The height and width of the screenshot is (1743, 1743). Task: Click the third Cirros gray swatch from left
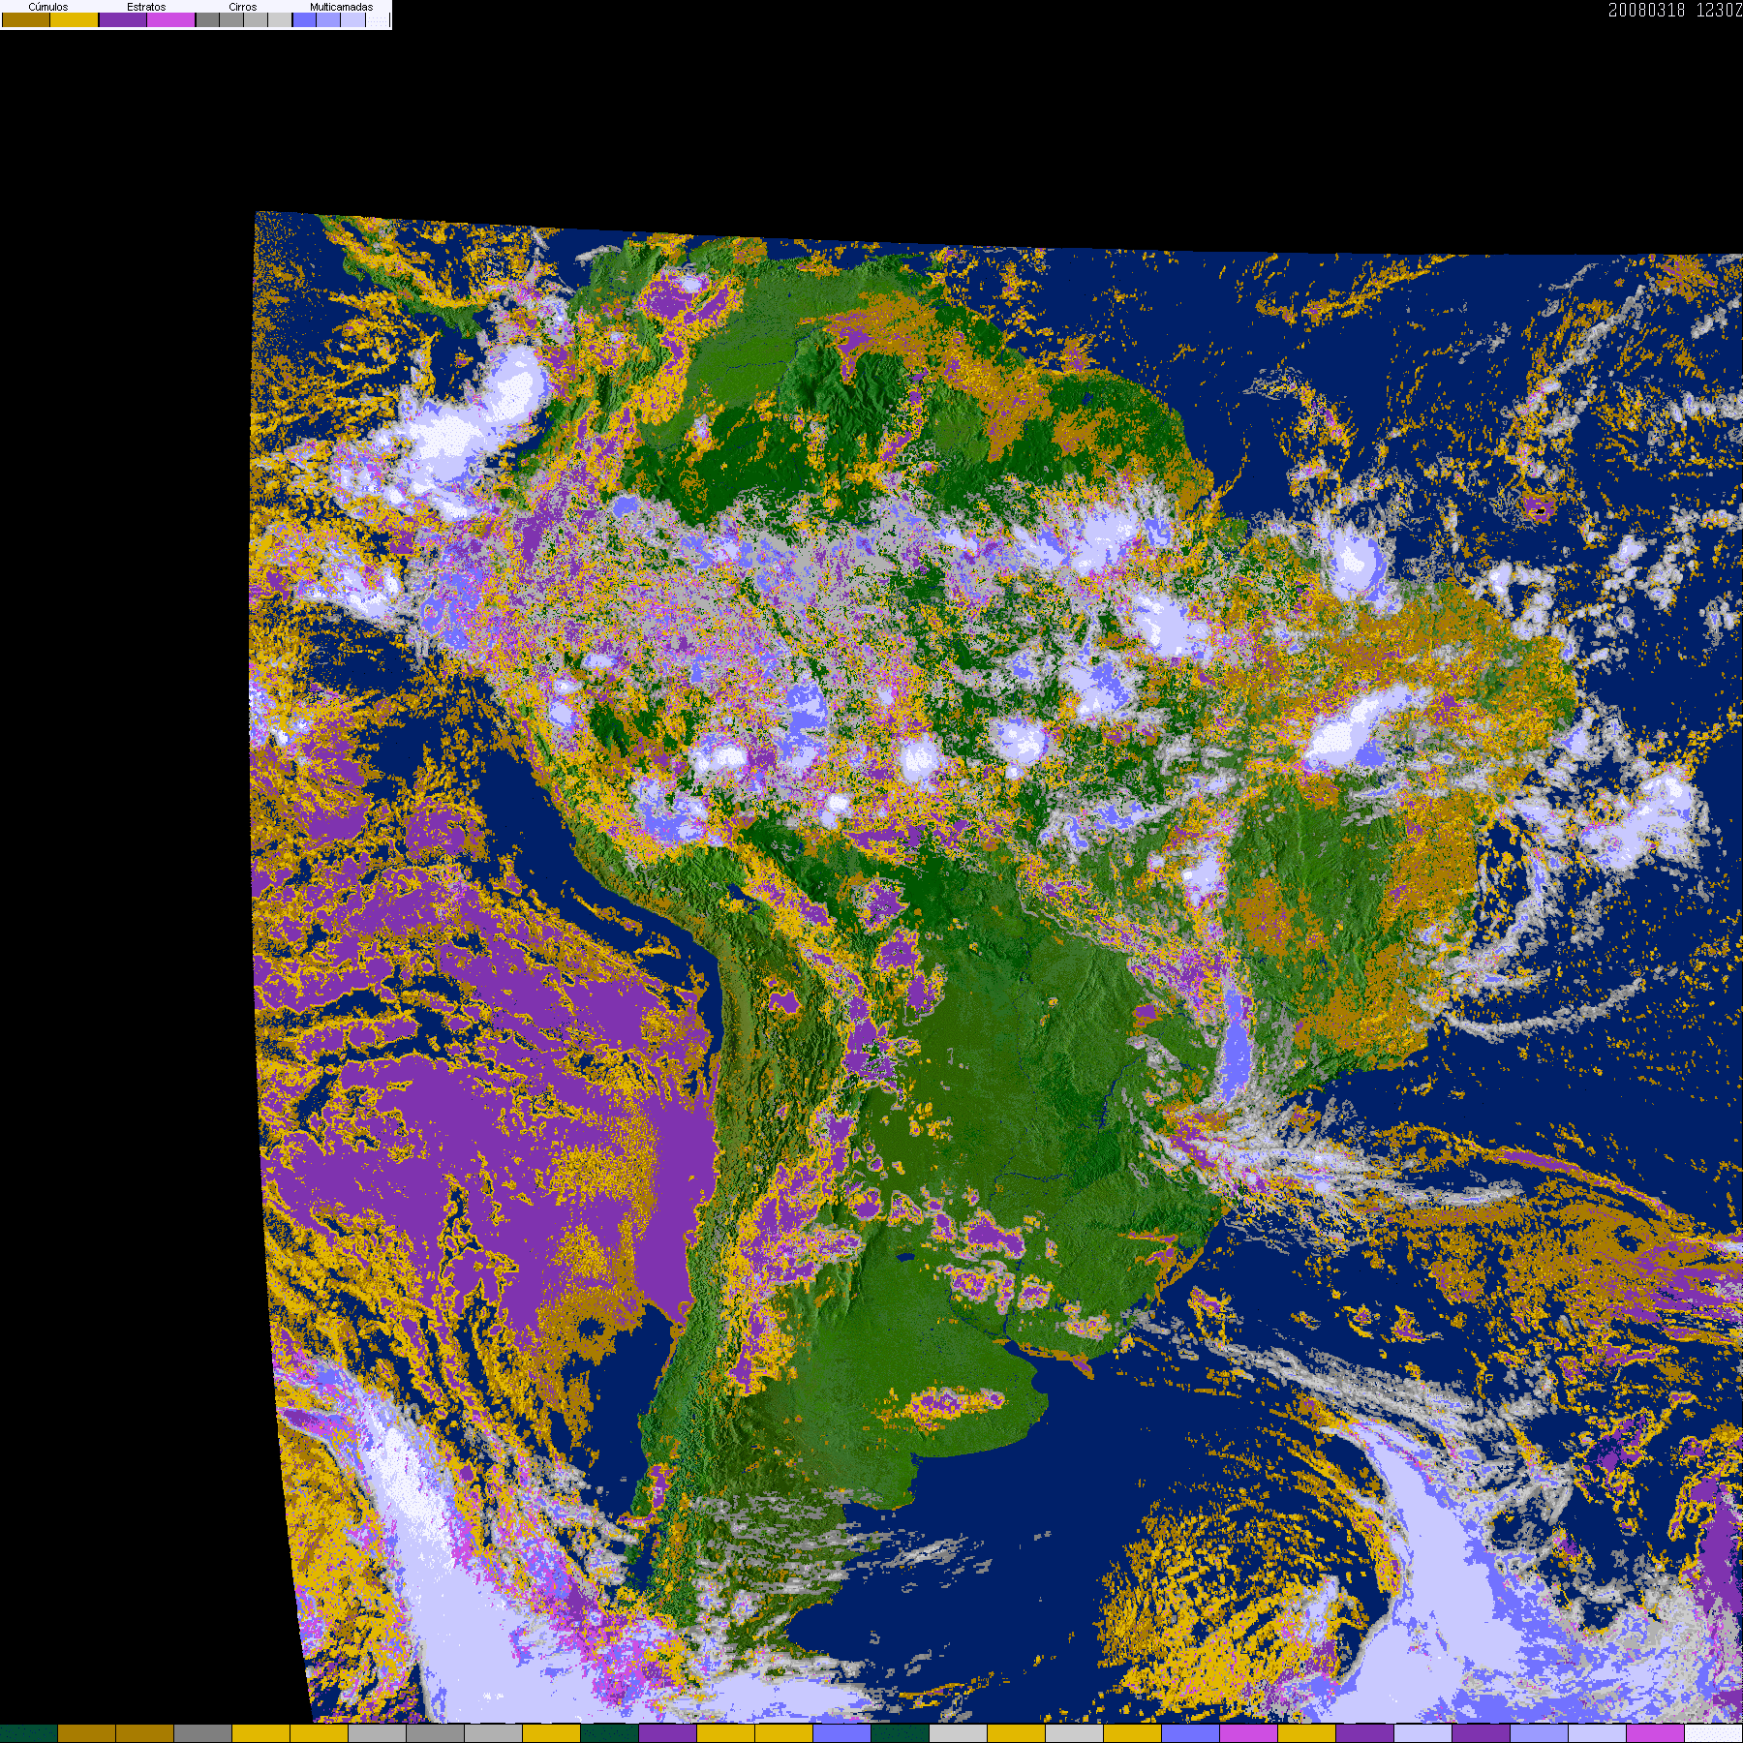point(256,19)
